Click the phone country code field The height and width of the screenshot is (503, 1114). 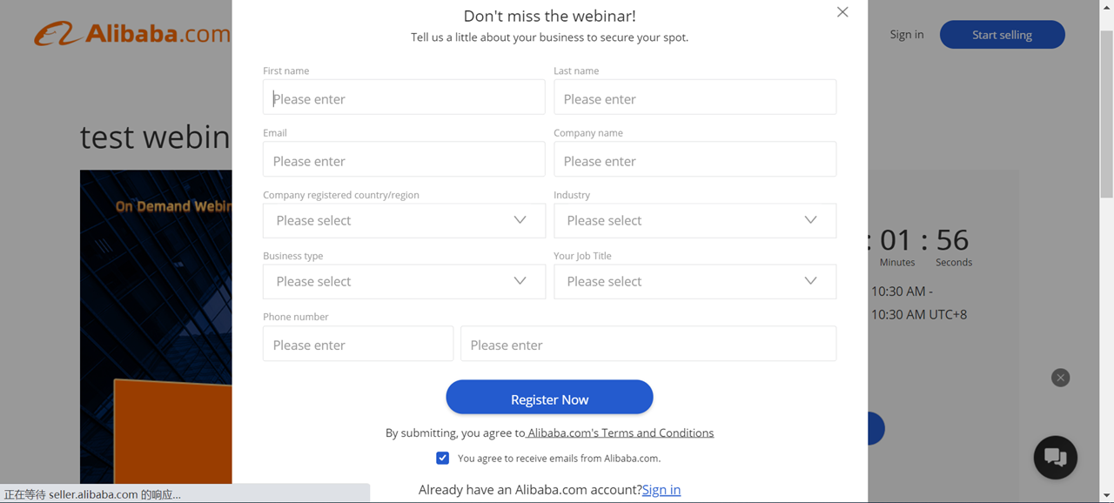point(358,344)
